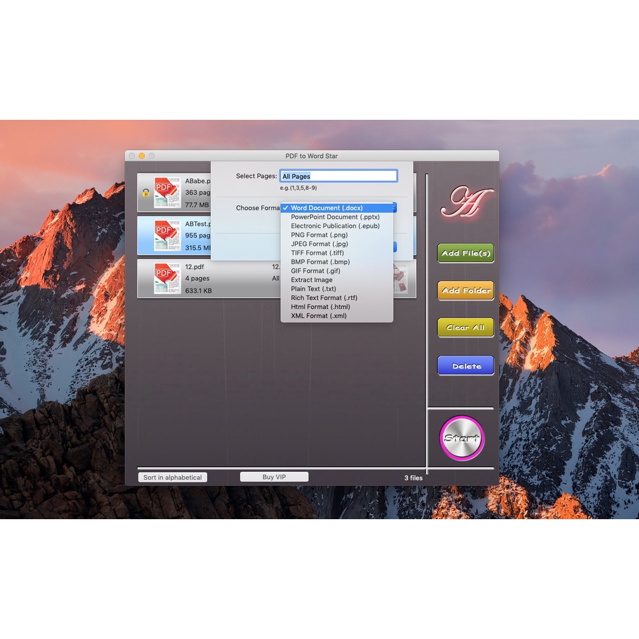Click the yellow Clear All button
This screenshot has width=639, height=639.
point(466,327)
